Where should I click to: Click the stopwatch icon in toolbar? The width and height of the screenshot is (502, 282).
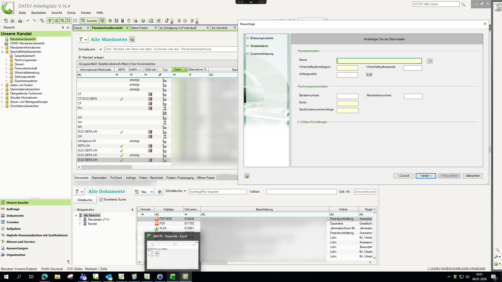coord(129,21)
